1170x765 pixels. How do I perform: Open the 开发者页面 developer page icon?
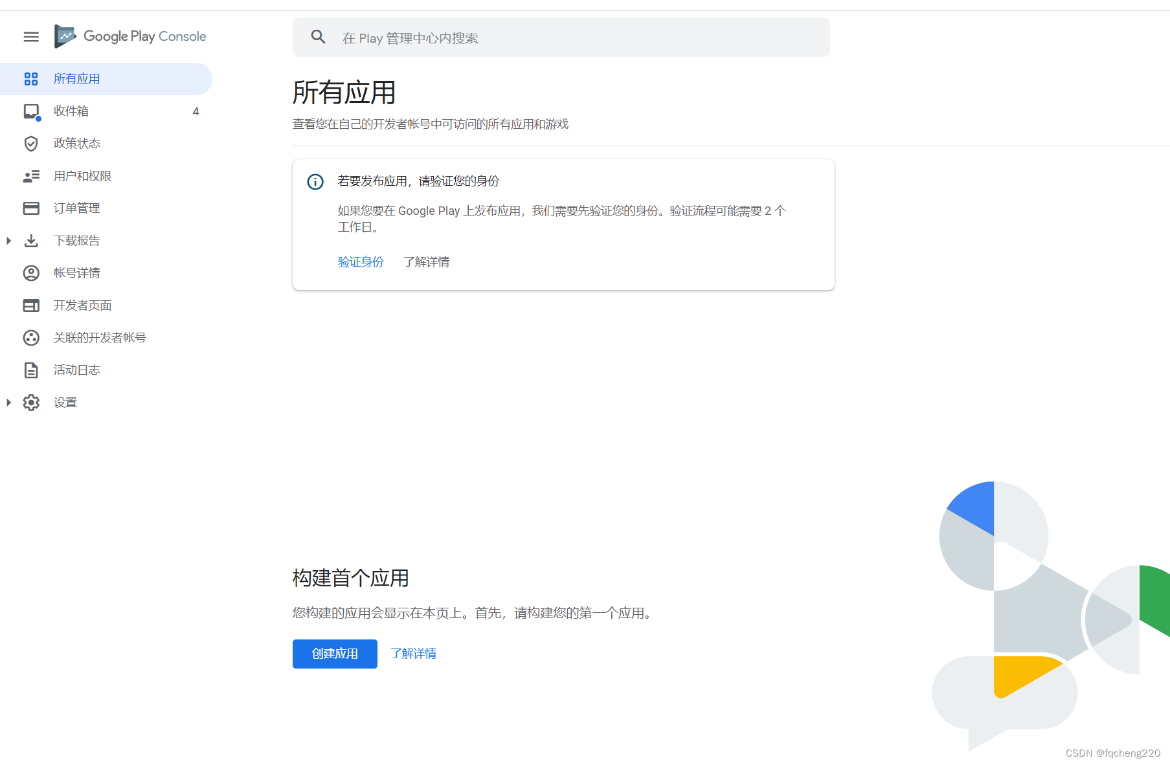(x=31, y=305)
